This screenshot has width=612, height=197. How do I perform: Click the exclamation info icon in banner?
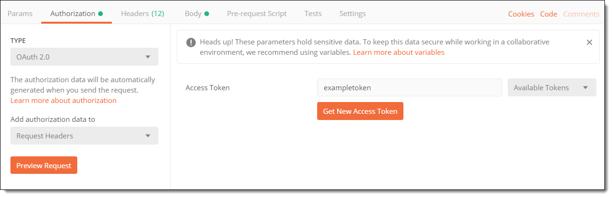(x=191, y=42)
